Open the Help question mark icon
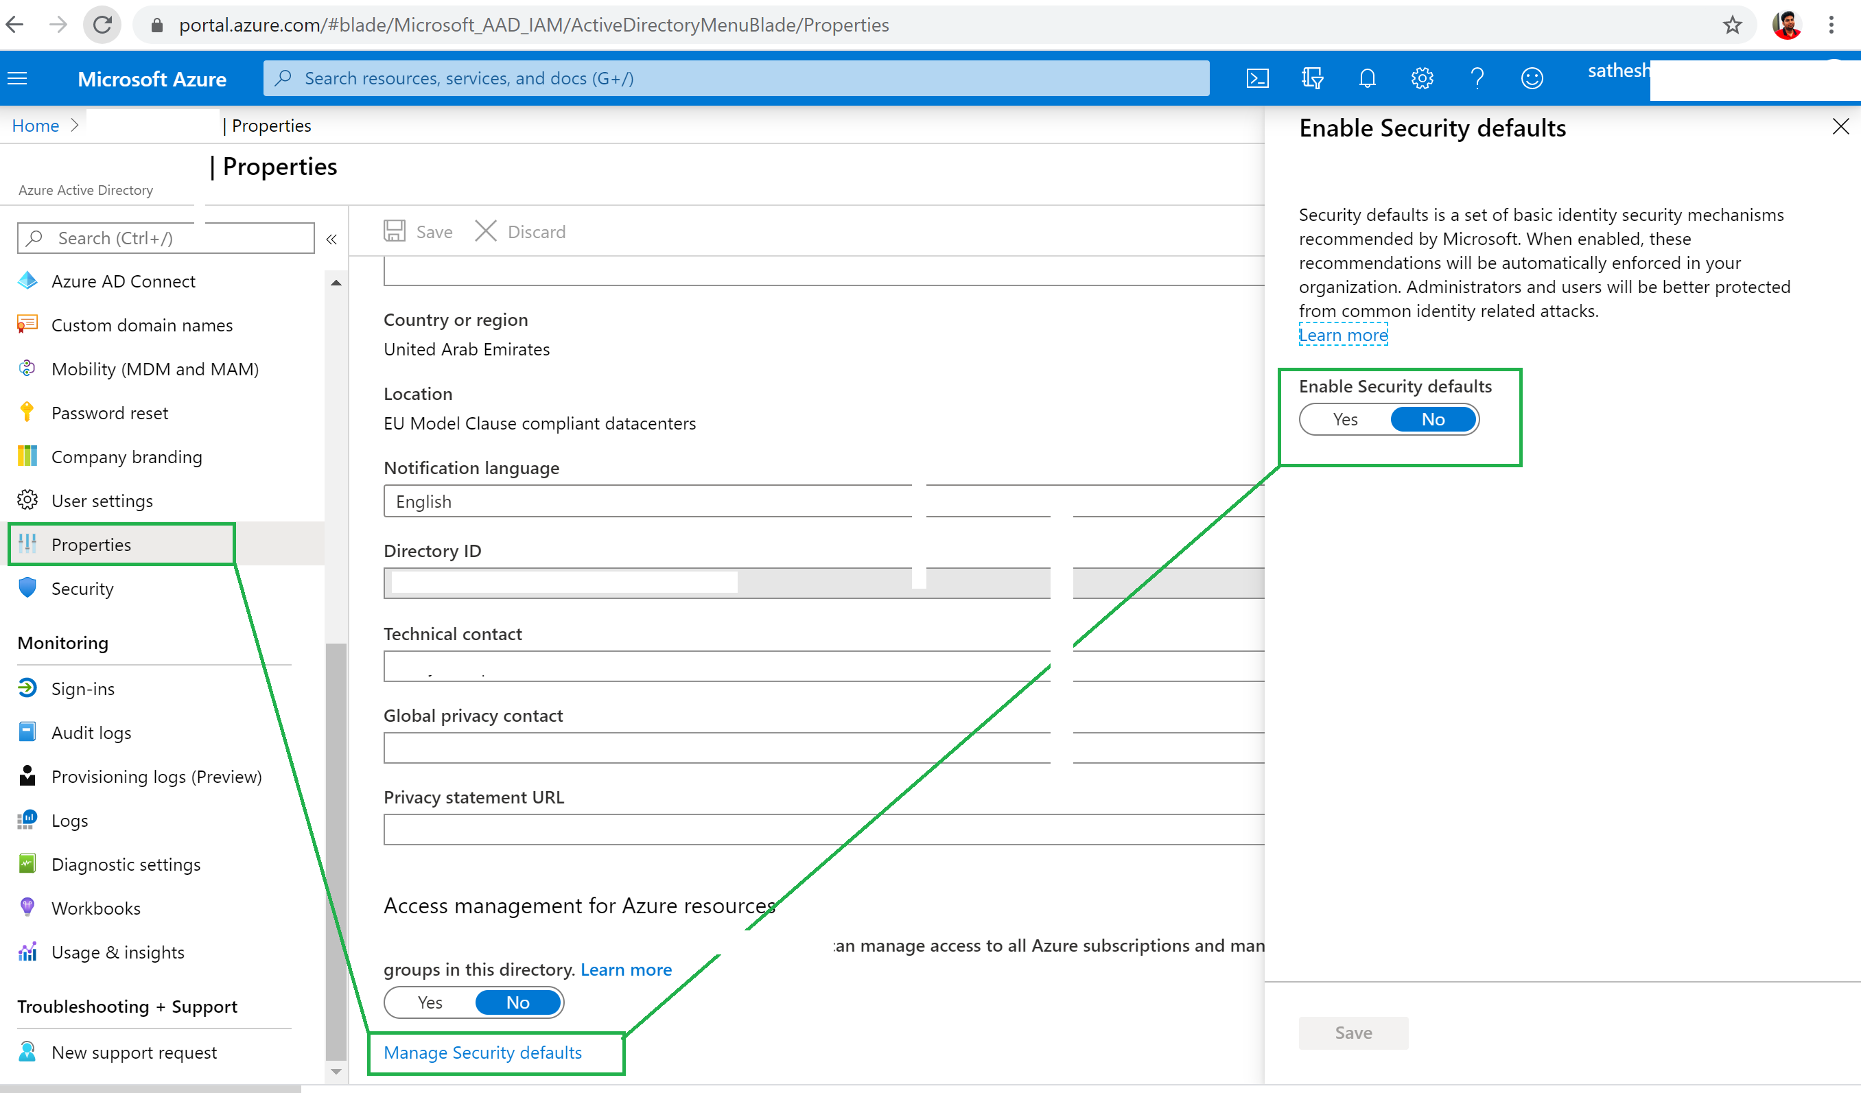Viewport: 1861px width, 1093px height. (x=1477, y=78)
